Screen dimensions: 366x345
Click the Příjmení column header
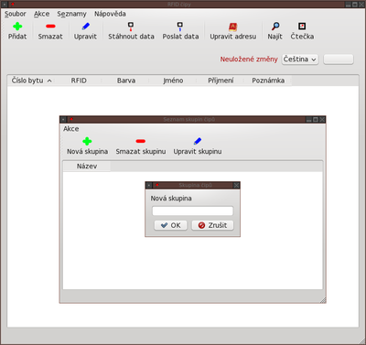pos(221,81)
